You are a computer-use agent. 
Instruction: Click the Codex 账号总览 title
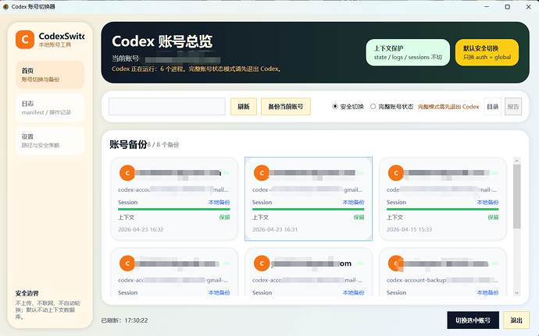coord(162,41)
